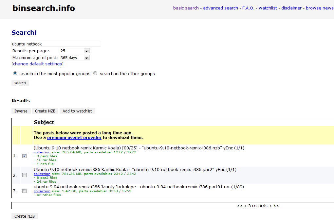Open collection link for Ubuntu 9.10 nzb result
334x221 pixels.
[x=42, y=152]
